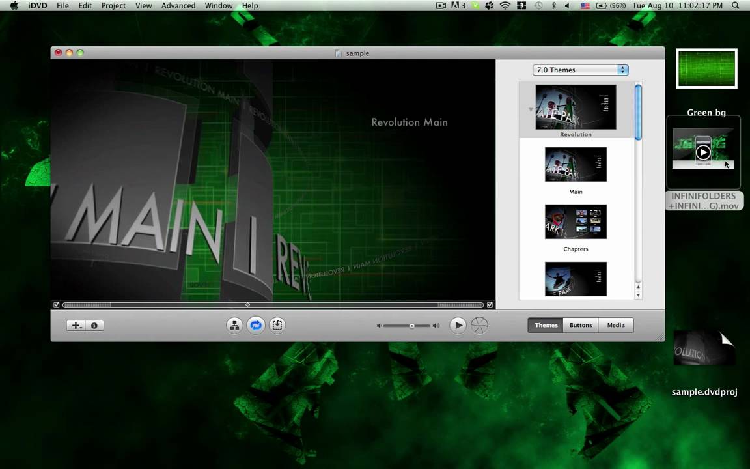Open the iDVD menu
The width and height of the screenshot is (750, 469).
click(x=37, y=6)
